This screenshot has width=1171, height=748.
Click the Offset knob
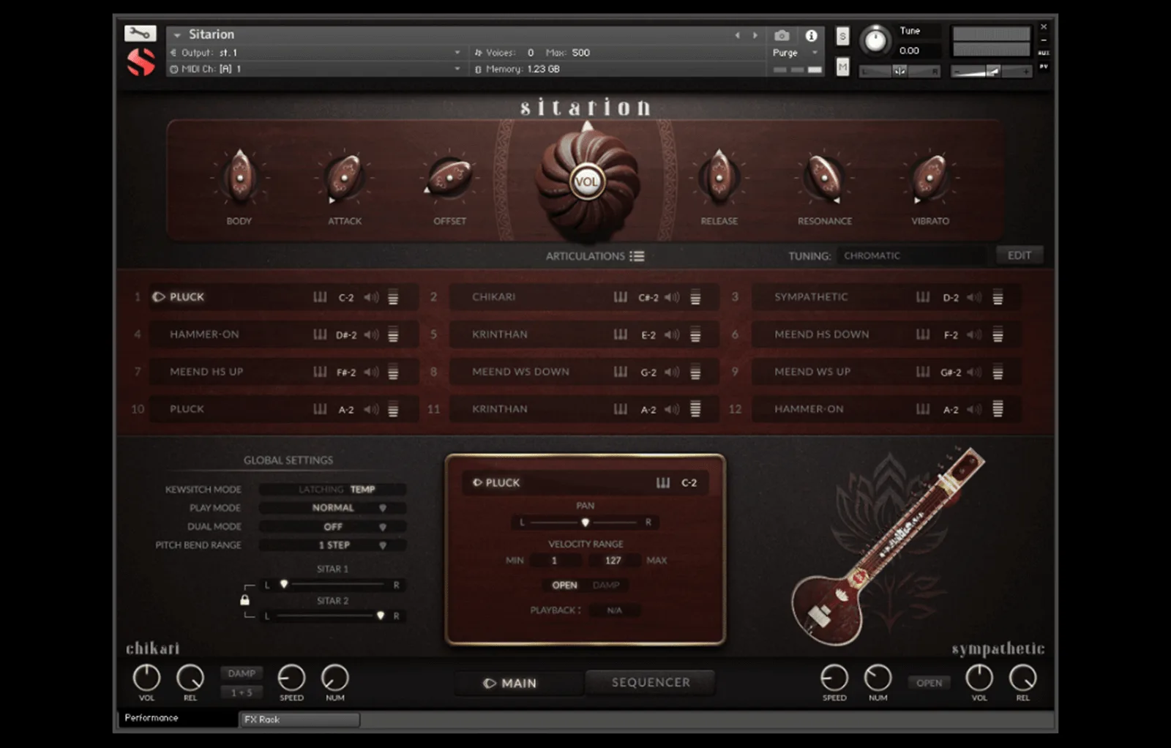point(449,178)
